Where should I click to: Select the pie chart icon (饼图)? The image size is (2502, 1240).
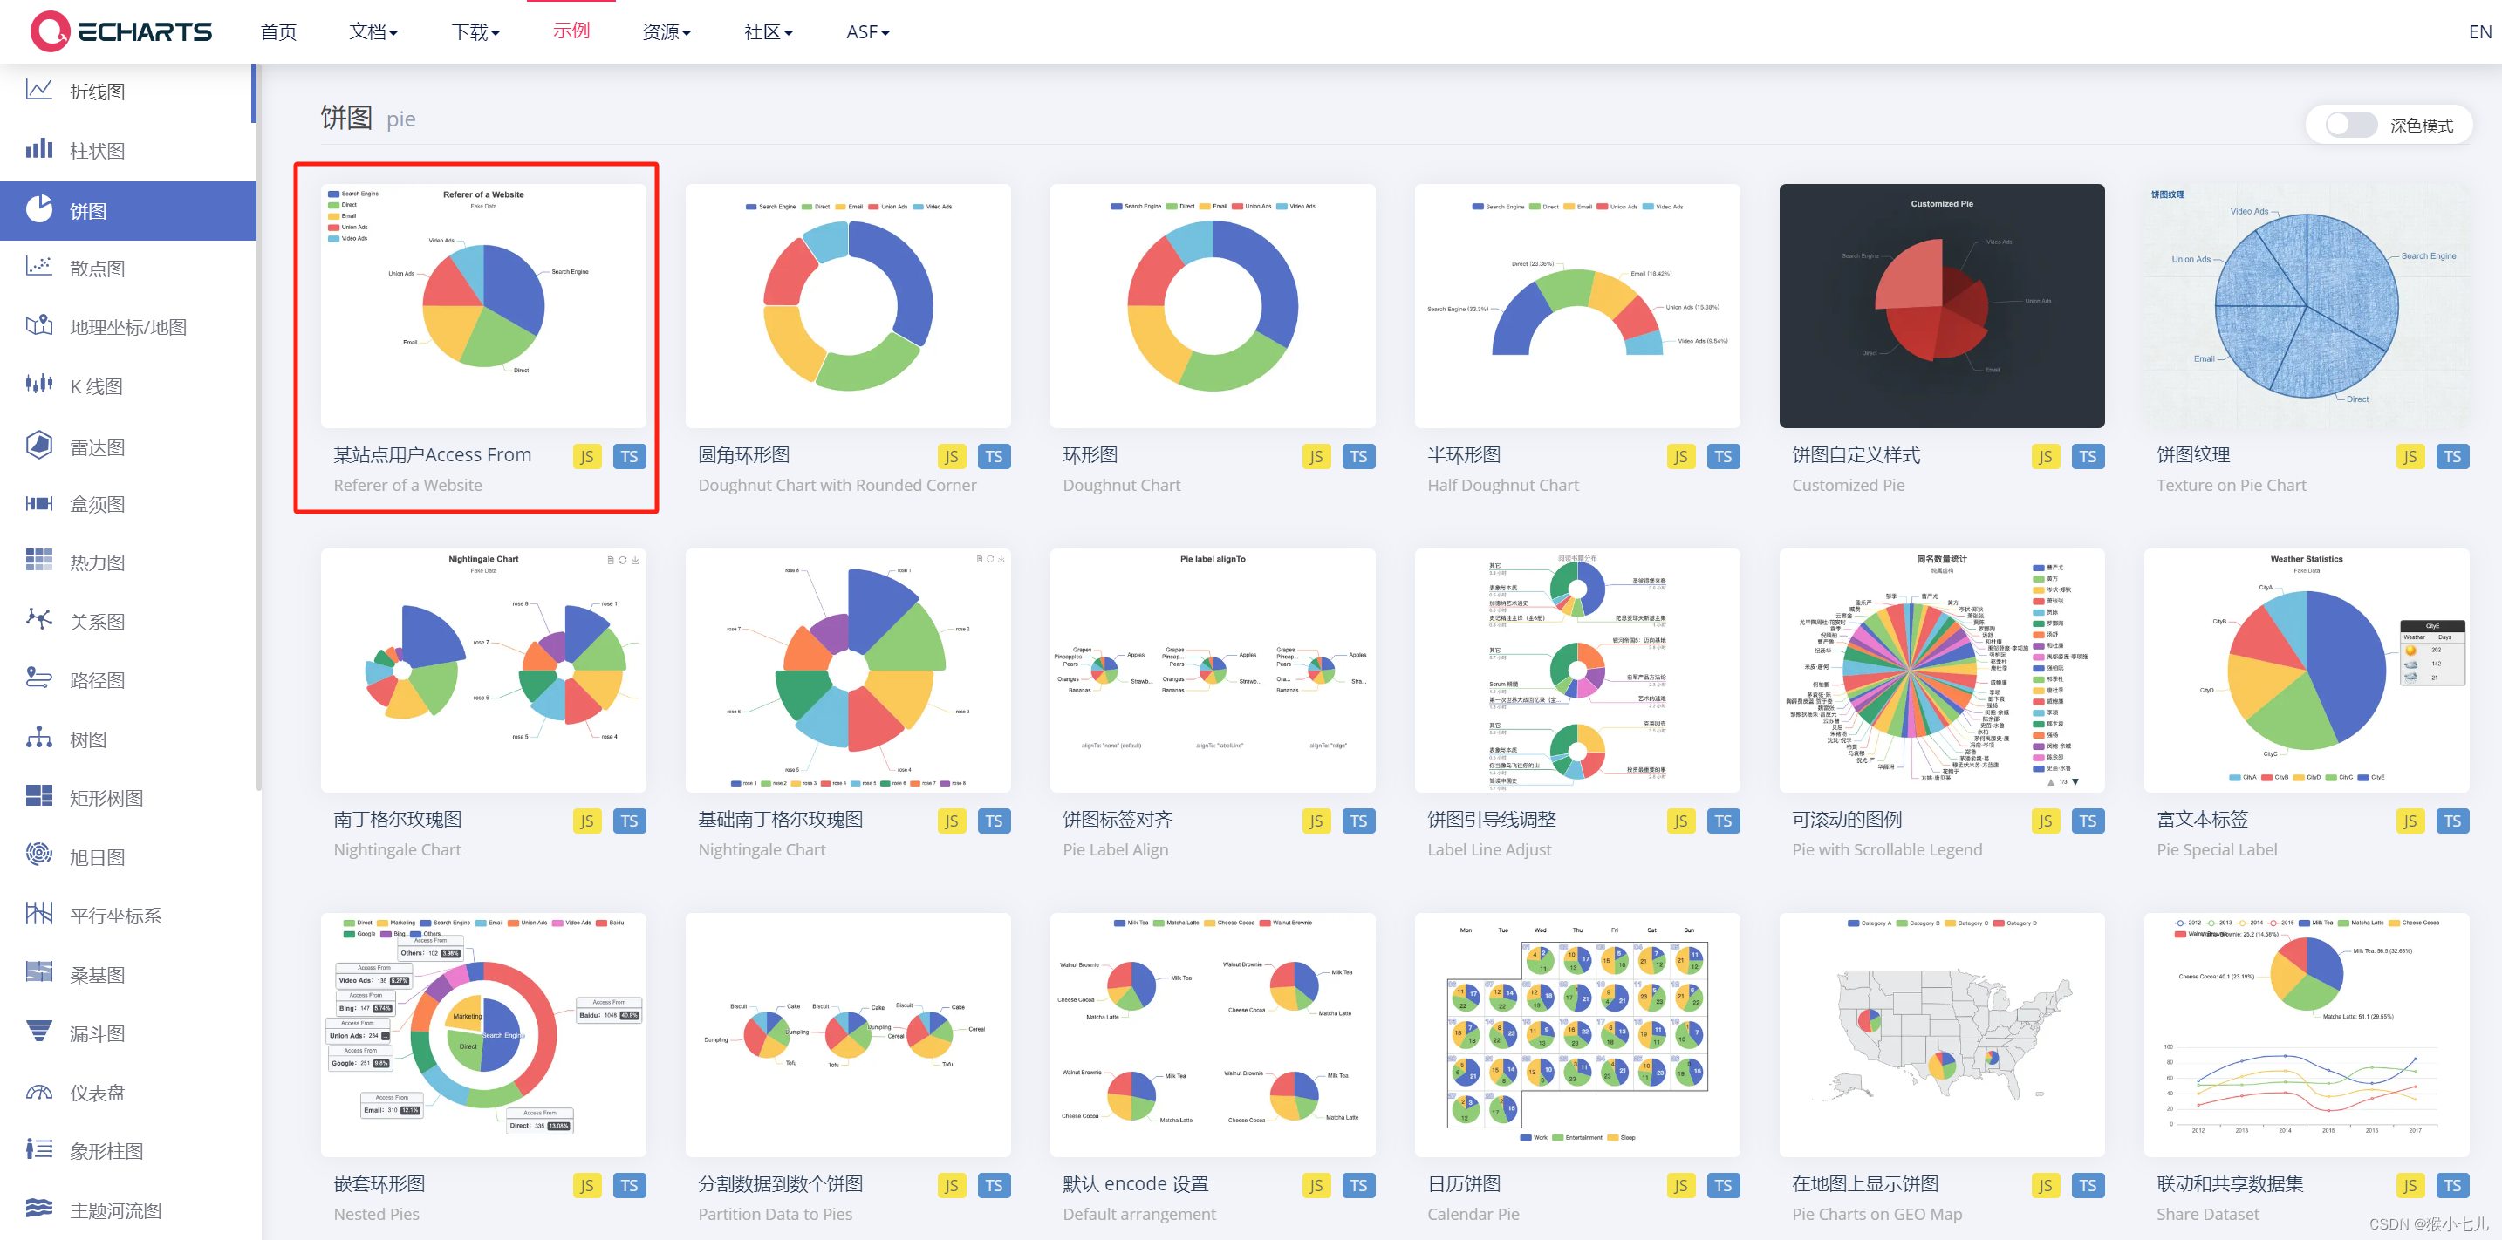[x=39, y=208]
